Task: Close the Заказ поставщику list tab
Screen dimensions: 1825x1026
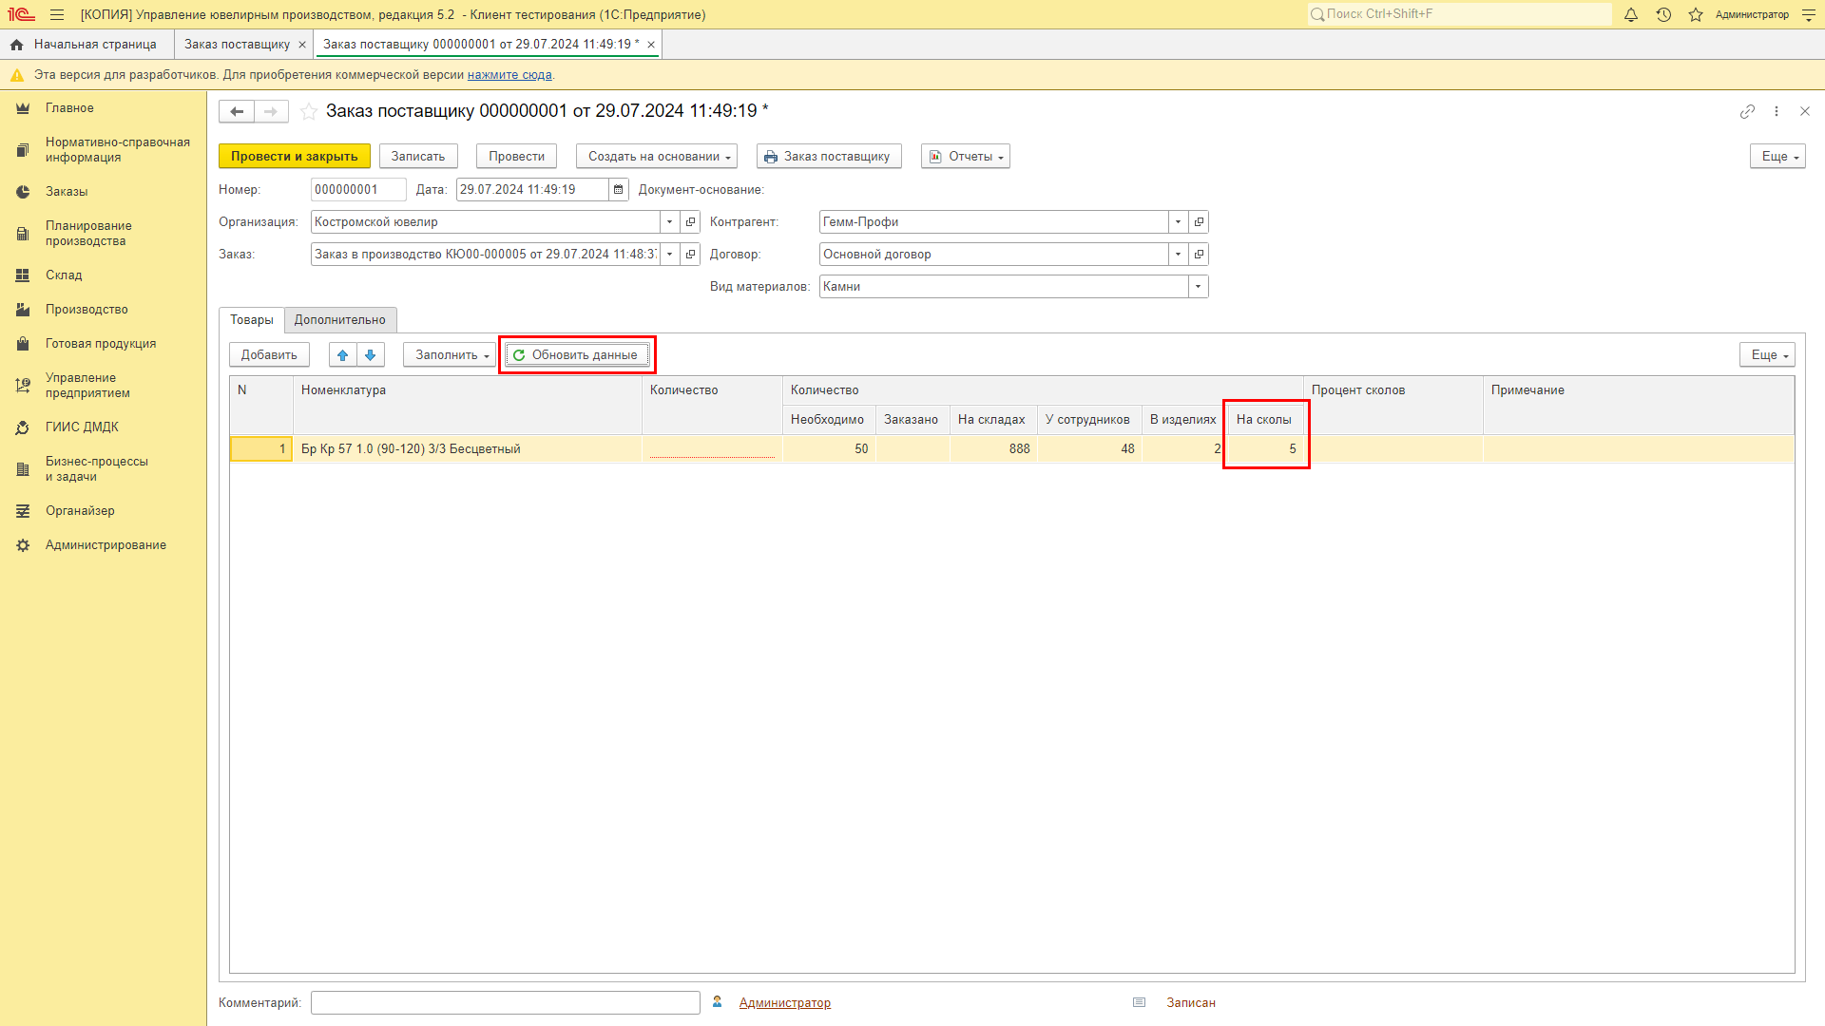Action: pos(302,45)
